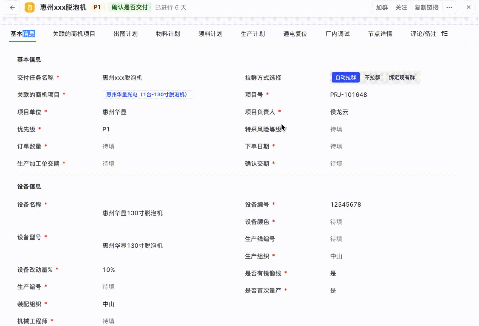The image size is (479, 326).
Task: Select the 自动拉群 option
Action: (345, 78)
